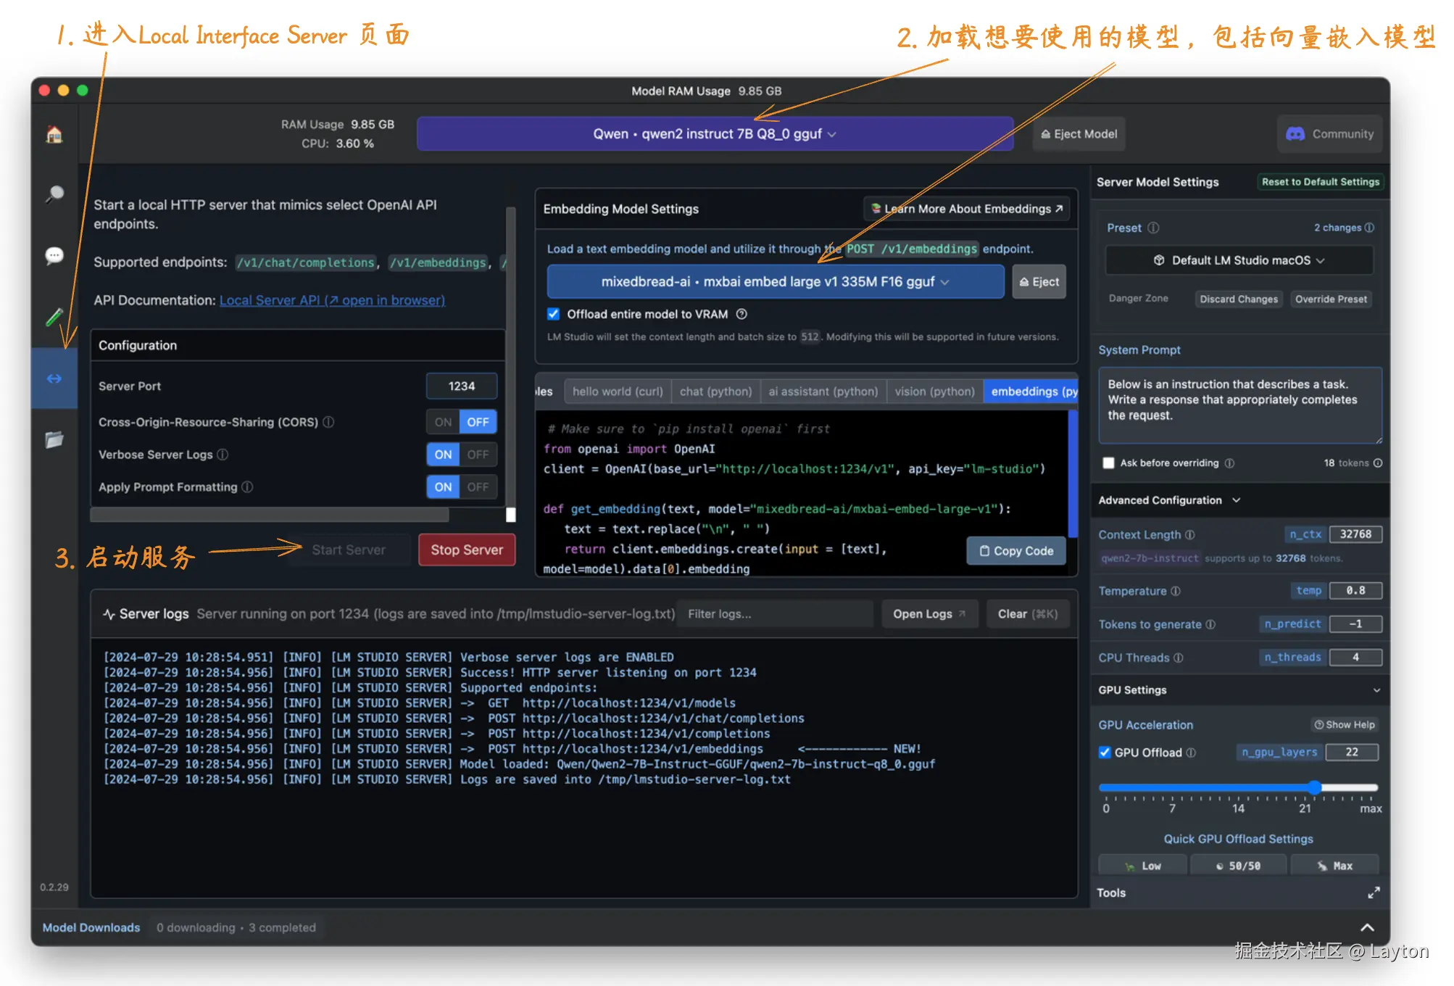The image size is (1454, 986).
Task: Open the Playground pencil sidebar icon
Action: click(54, 317)
